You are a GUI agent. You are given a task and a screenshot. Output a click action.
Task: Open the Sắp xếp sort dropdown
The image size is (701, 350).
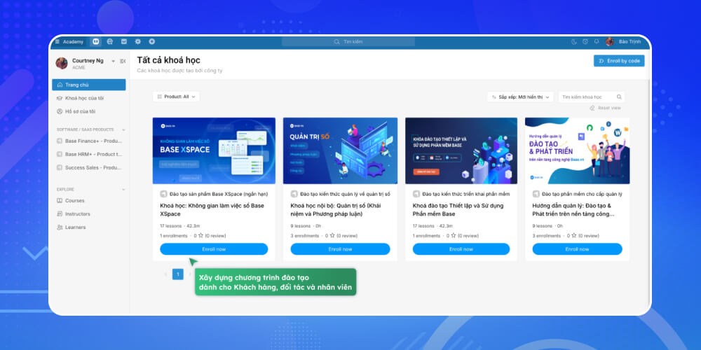tap(520, 97)
